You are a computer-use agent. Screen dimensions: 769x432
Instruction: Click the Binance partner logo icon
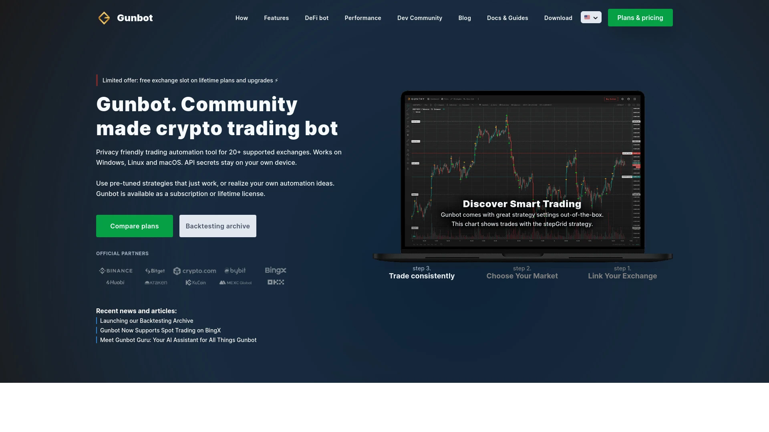pos(116,270)
